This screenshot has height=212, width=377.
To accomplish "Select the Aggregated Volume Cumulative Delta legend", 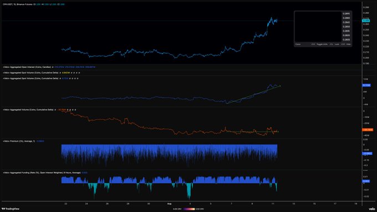I will click(x=28, y=110).
